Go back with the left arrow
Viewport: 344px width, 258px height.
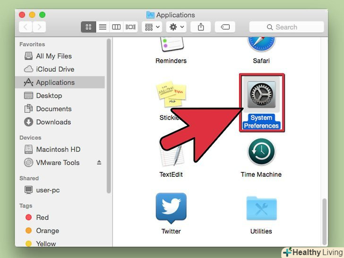[x=26, y=27]
